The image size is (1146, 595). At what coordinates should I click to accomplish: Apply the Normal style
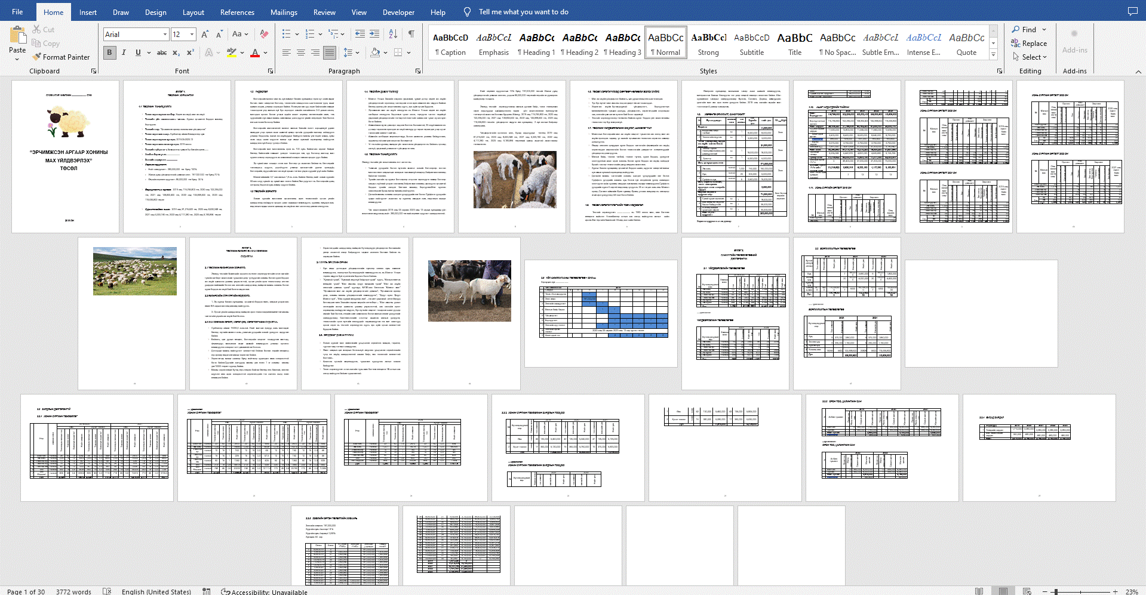click(x=666, y=43)
